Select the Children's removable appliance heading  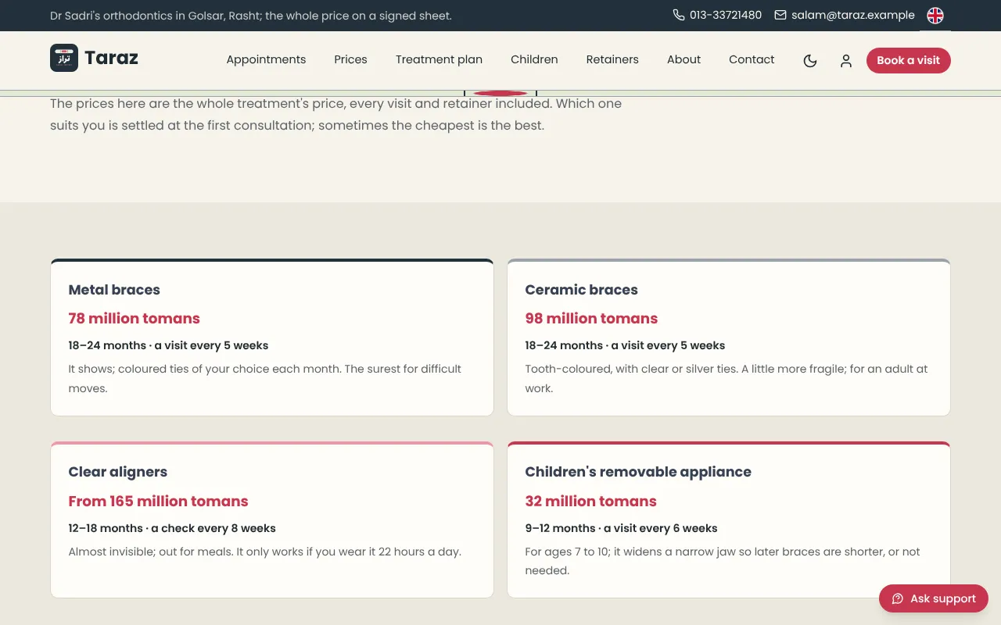[x=638, y=472]
